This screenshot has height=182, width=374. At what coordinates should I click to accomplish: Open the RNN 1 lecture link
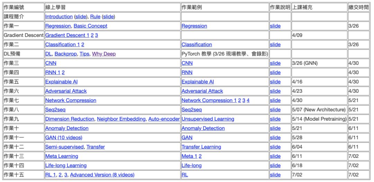53,72
